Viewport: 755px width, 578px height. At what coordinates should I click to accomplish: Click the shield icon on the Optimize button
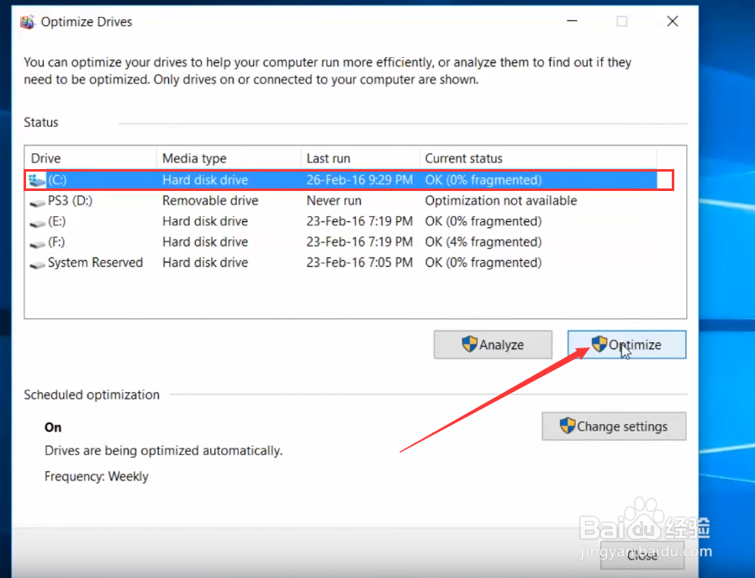(599, 342)
